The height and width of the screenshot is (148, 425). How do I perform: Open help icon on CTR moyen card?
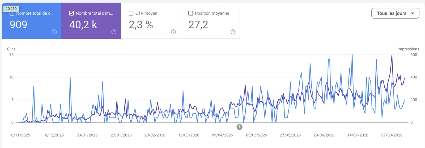tap(173, 32)
